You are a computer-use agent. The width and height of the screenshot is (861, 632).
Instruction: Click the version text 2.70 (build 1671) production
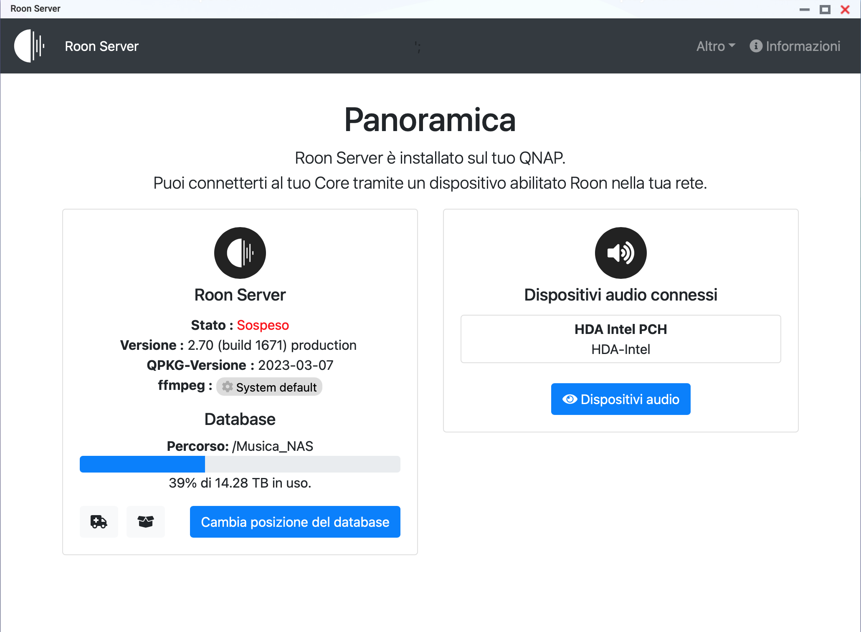(272, 345)
